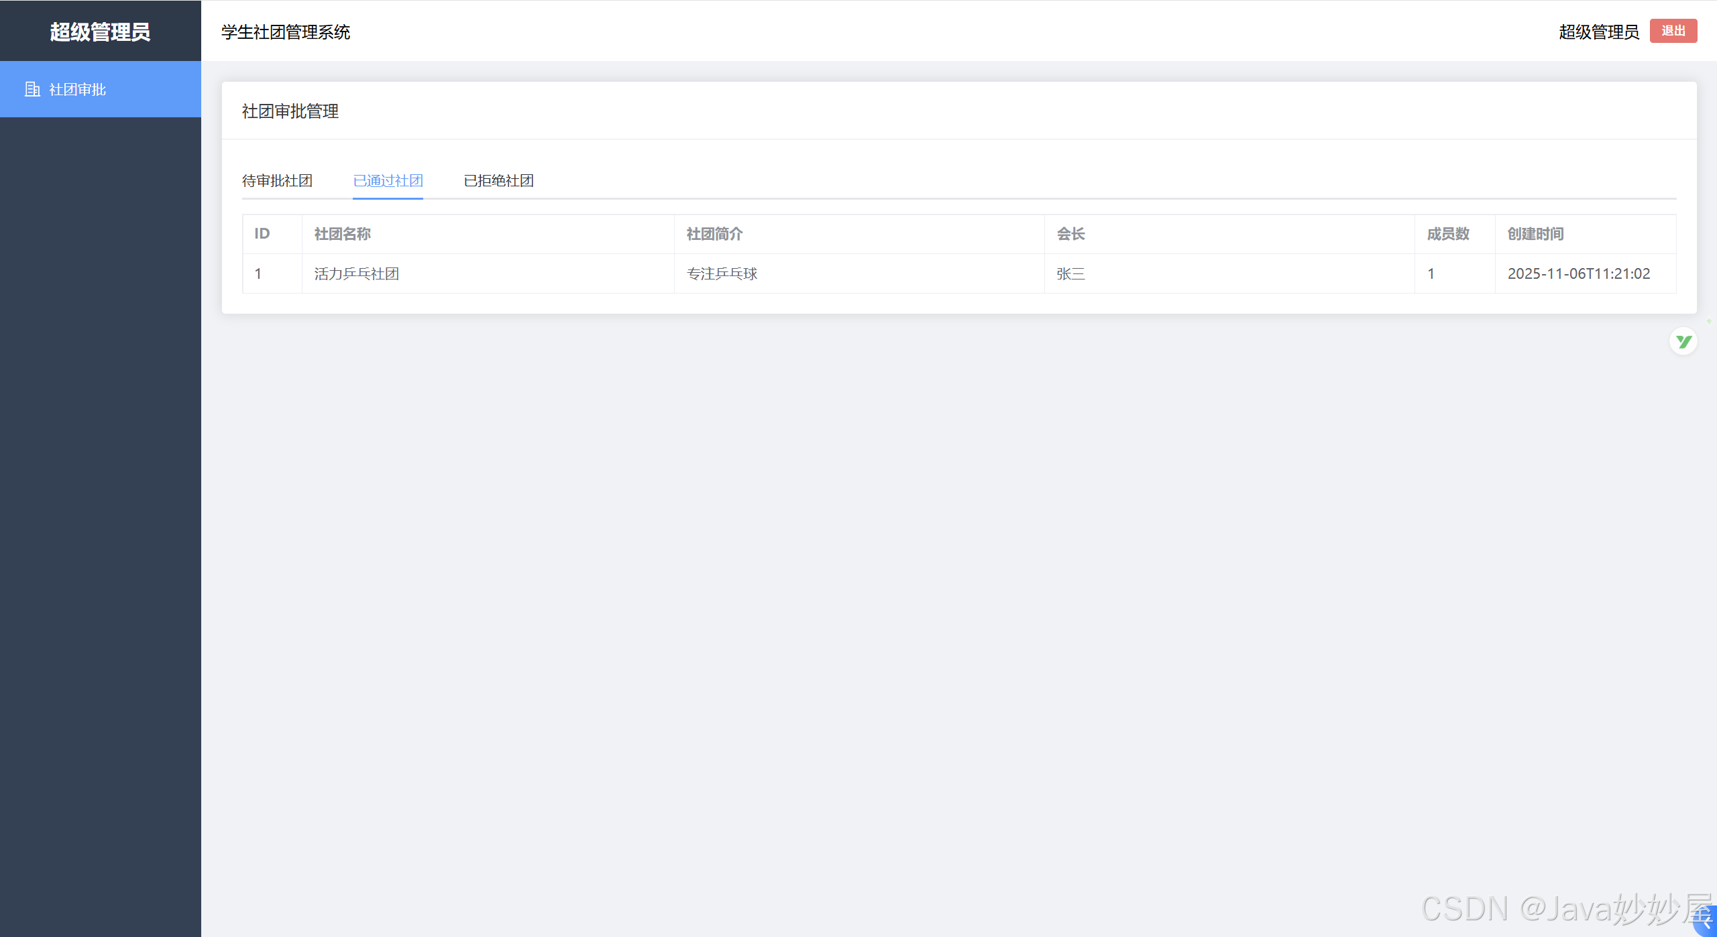Select the 专注乒乓球 description cell

coord(859,273)
